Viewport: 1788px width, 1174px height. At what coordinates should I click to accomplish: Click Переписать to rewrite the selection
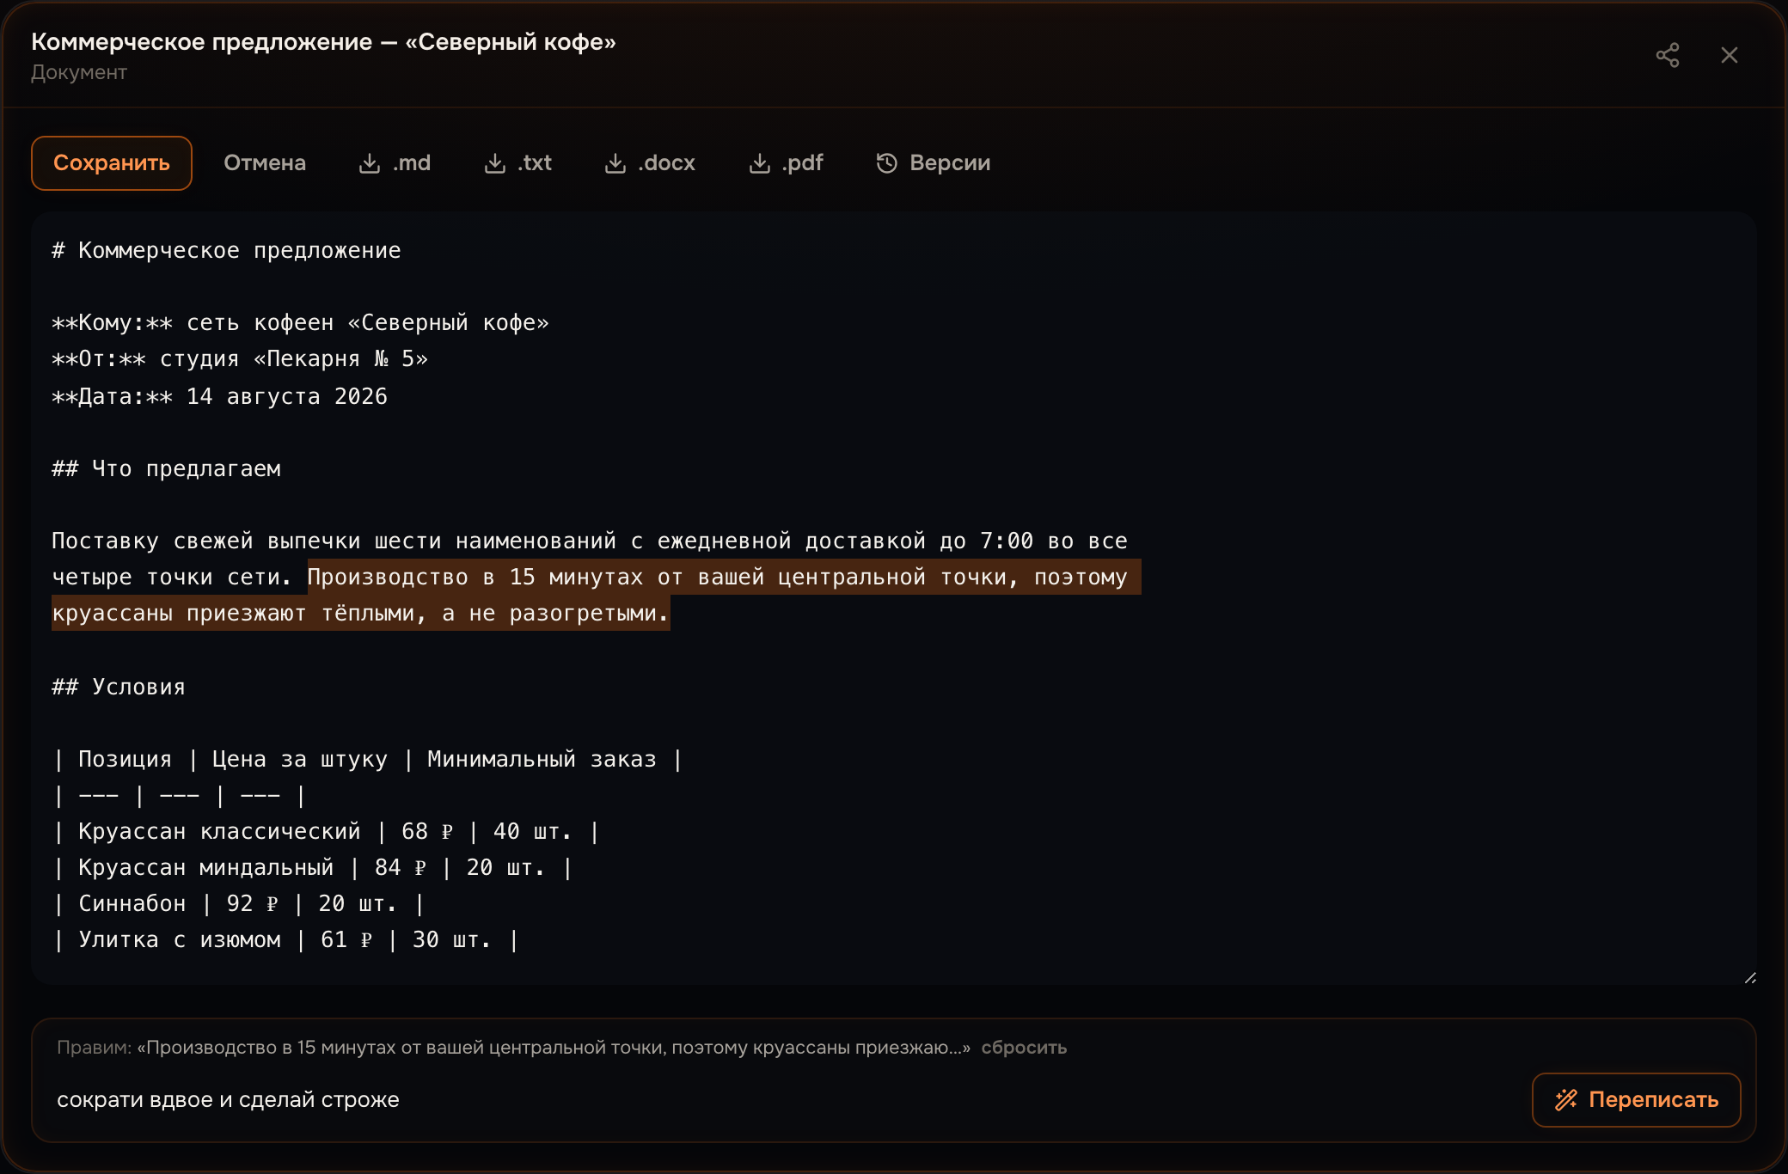coord(1637,1100)
